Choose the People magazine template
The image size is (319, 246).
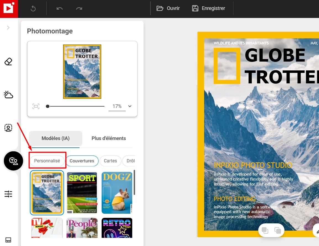click(x=82, y=228)
